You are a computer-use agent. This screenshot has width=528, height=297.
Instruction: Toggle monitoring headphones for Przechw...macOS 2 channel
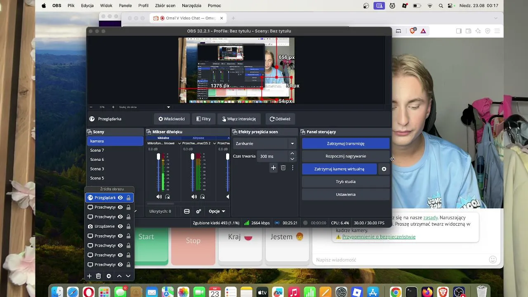pos(203,197)
